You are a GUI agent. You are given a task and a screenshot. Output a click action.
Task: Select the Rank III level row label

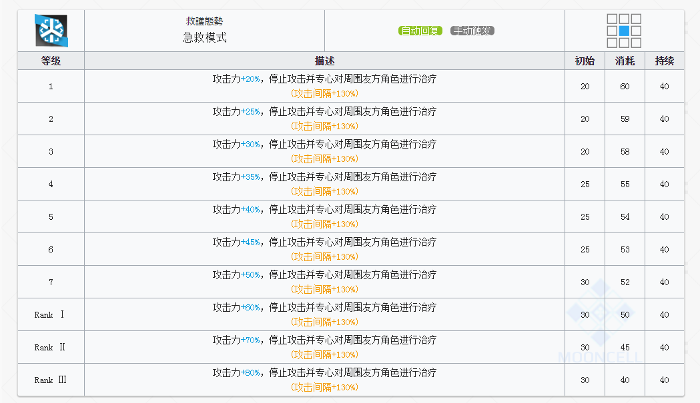tap(51, 380)
